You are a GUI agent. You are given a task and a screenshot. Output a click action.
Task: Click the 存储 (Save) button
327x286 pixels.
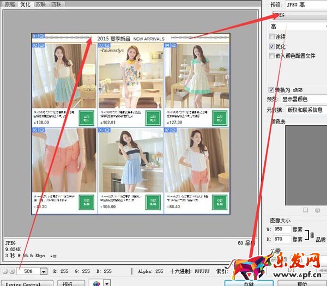pyautogui.click(x=248, y=283)
